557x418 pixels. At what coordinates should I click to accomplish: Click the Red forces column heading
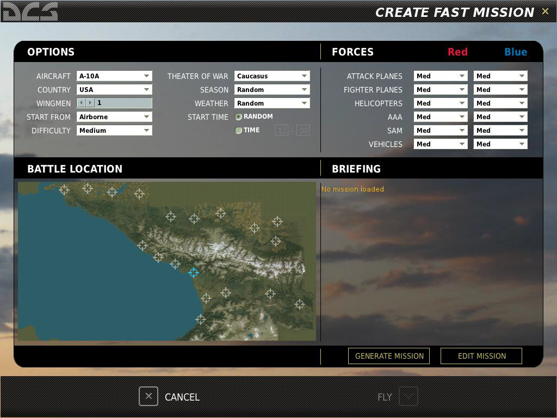coord(457,52)
